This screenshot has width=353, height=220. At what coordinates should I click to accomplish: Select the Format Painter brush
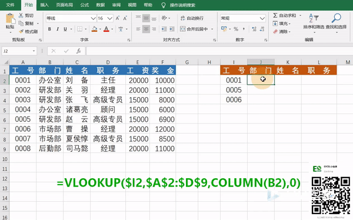[21, 32]
